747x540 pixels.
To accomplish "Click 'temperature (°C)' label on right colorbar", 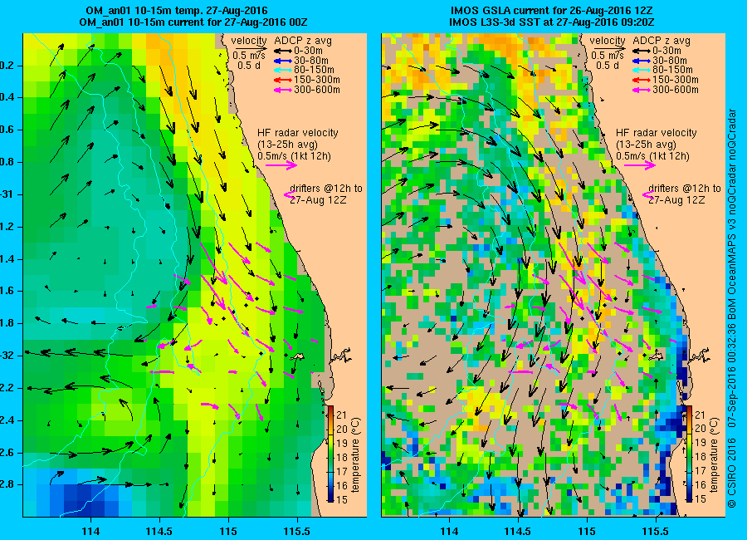I will coord(714,454).
